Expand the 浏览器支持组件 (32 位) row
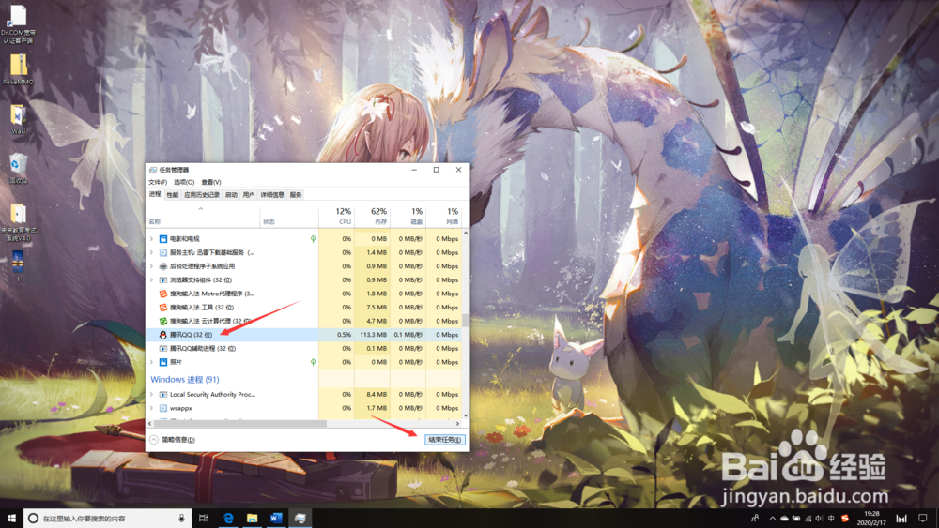Viewport: 939px width, 528px height. 151,279
